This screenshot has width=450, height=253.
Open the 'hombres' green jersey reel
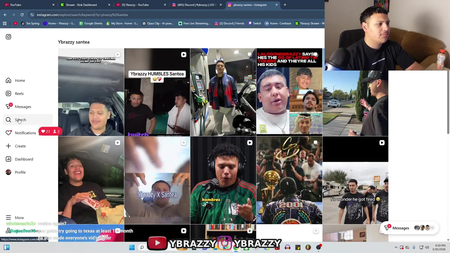223,180
